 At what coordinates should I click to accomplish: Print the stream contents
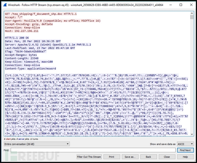click(x=112, y=157)
